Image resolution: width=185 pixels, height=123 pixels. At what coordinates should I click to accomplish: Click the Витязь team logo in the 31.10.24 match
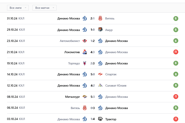(x=100, y=19)
